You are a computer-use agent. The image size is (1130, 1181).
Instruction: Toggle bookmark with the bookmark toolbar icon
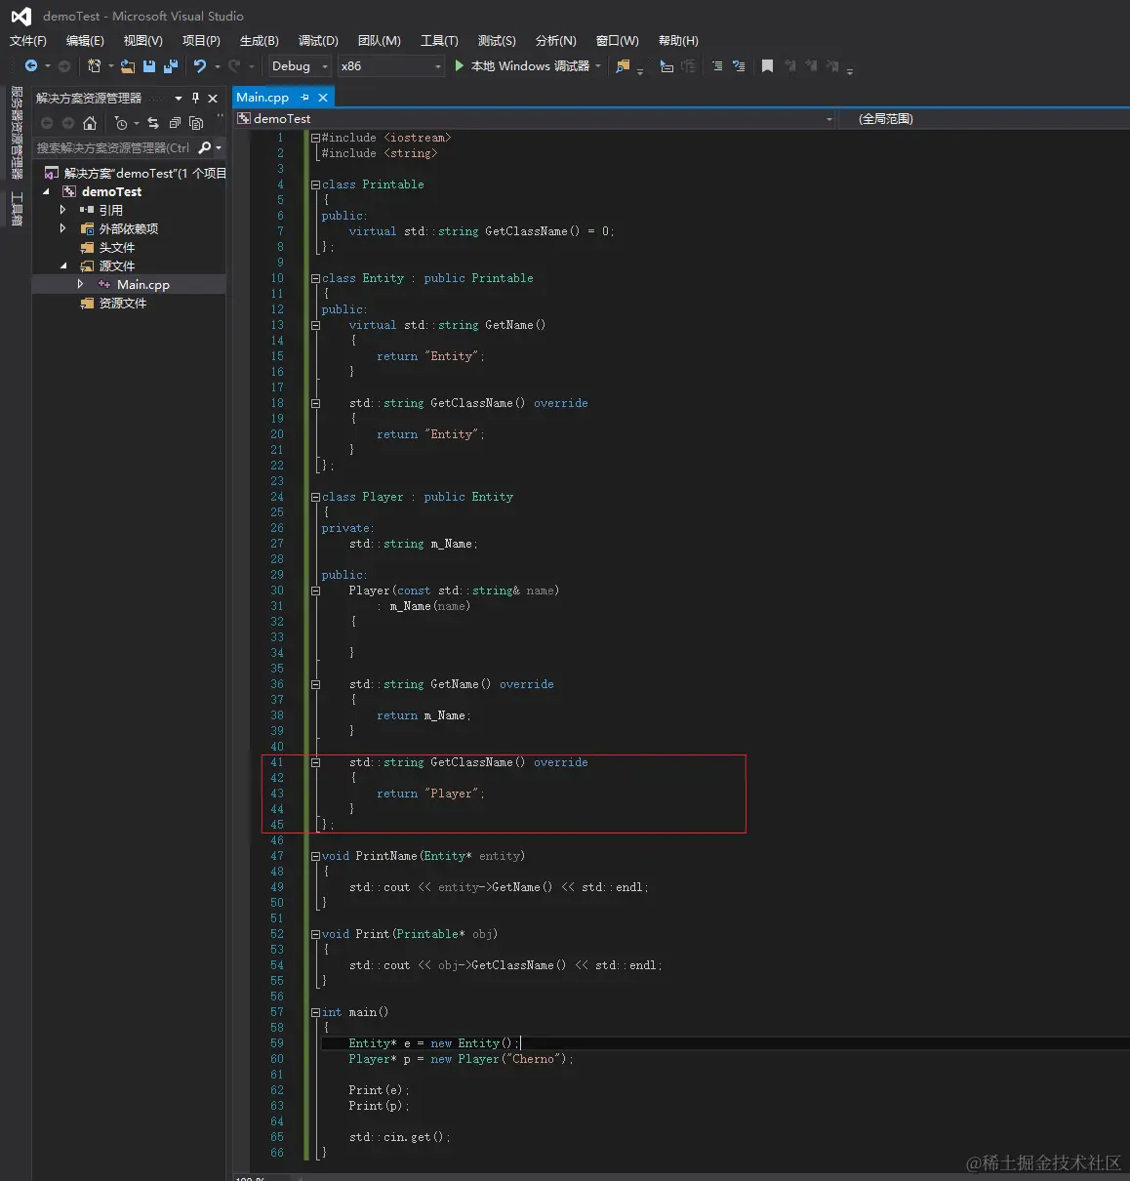[x=767, y=66]
